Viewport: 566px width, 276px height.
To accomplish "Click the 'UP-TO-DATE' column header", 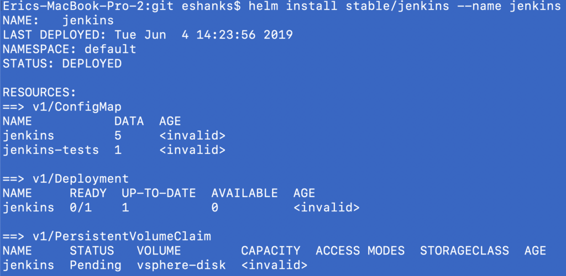I will point(159,193).
